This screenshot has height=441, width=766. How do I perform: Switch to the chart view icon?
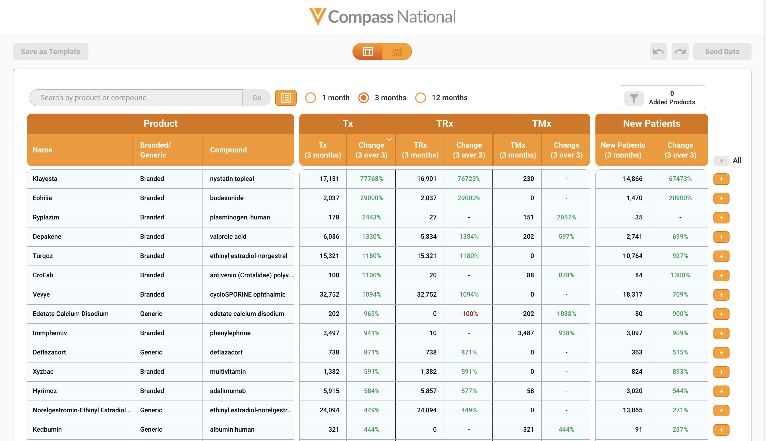(x=397, y=51)
